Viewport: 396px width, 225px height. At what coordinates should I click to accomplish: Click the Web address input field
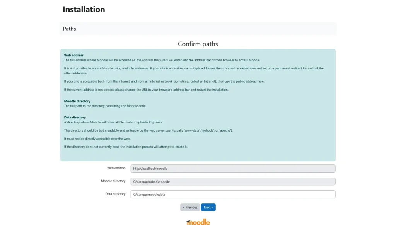232,168
